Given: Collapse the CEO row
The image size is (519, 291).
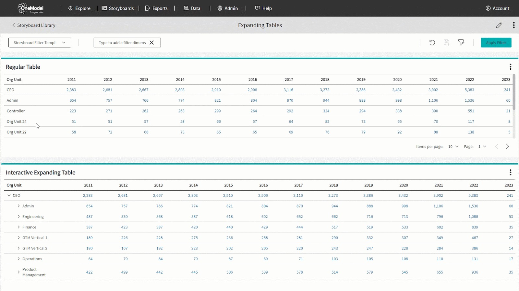Looking at the screenshot, I should (9, 195).
